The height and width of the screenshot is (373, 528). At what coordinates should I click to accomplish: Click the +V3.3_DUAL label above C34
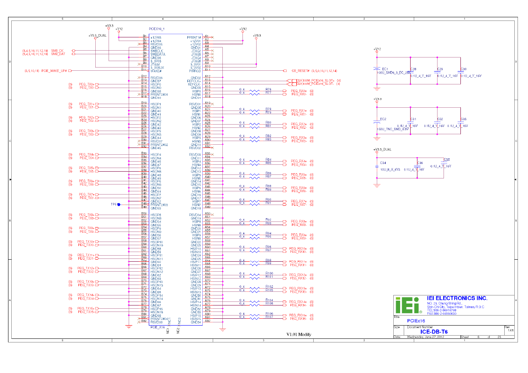(382, 150)
